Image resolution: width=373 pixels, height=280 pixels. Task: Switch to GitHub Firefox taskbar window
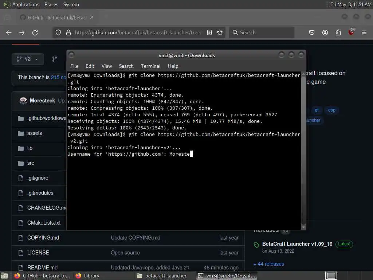(x=42, y=276)
